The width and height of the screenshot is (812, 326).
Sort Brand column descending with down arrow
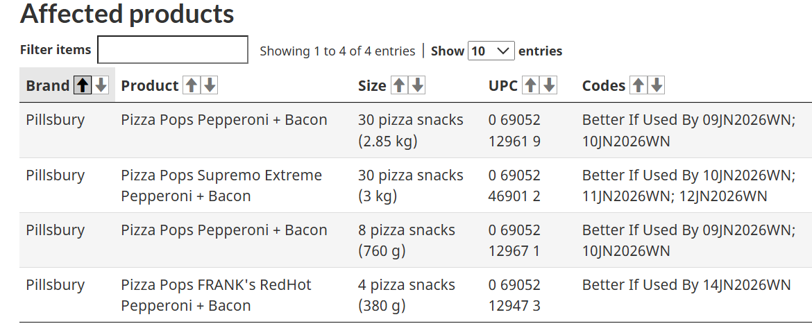[x=101, y=85]
